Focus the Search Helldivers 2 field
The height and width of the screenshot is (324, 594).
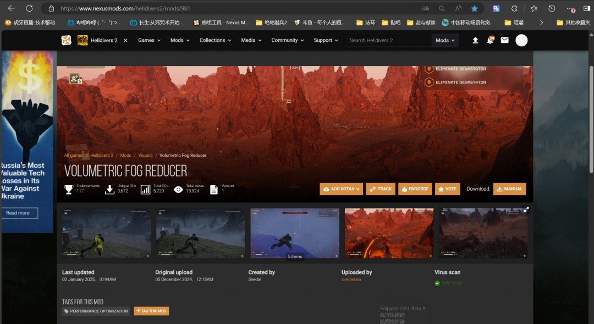(388, 40)
